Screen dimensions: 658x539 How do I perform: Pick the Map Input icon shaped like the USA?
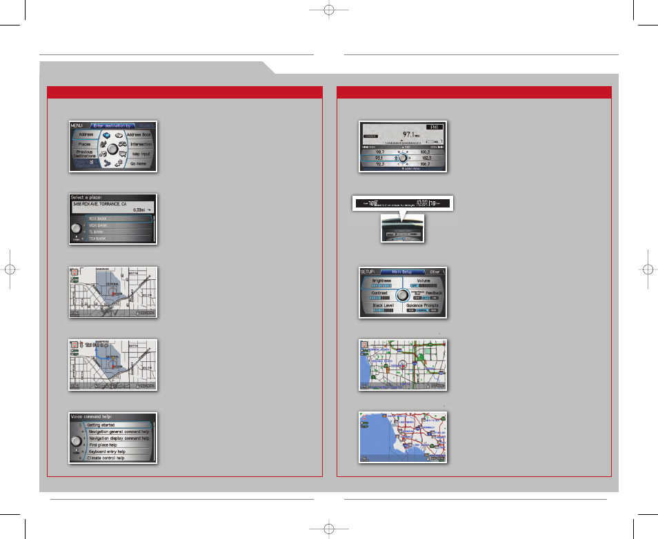point(123,154)
